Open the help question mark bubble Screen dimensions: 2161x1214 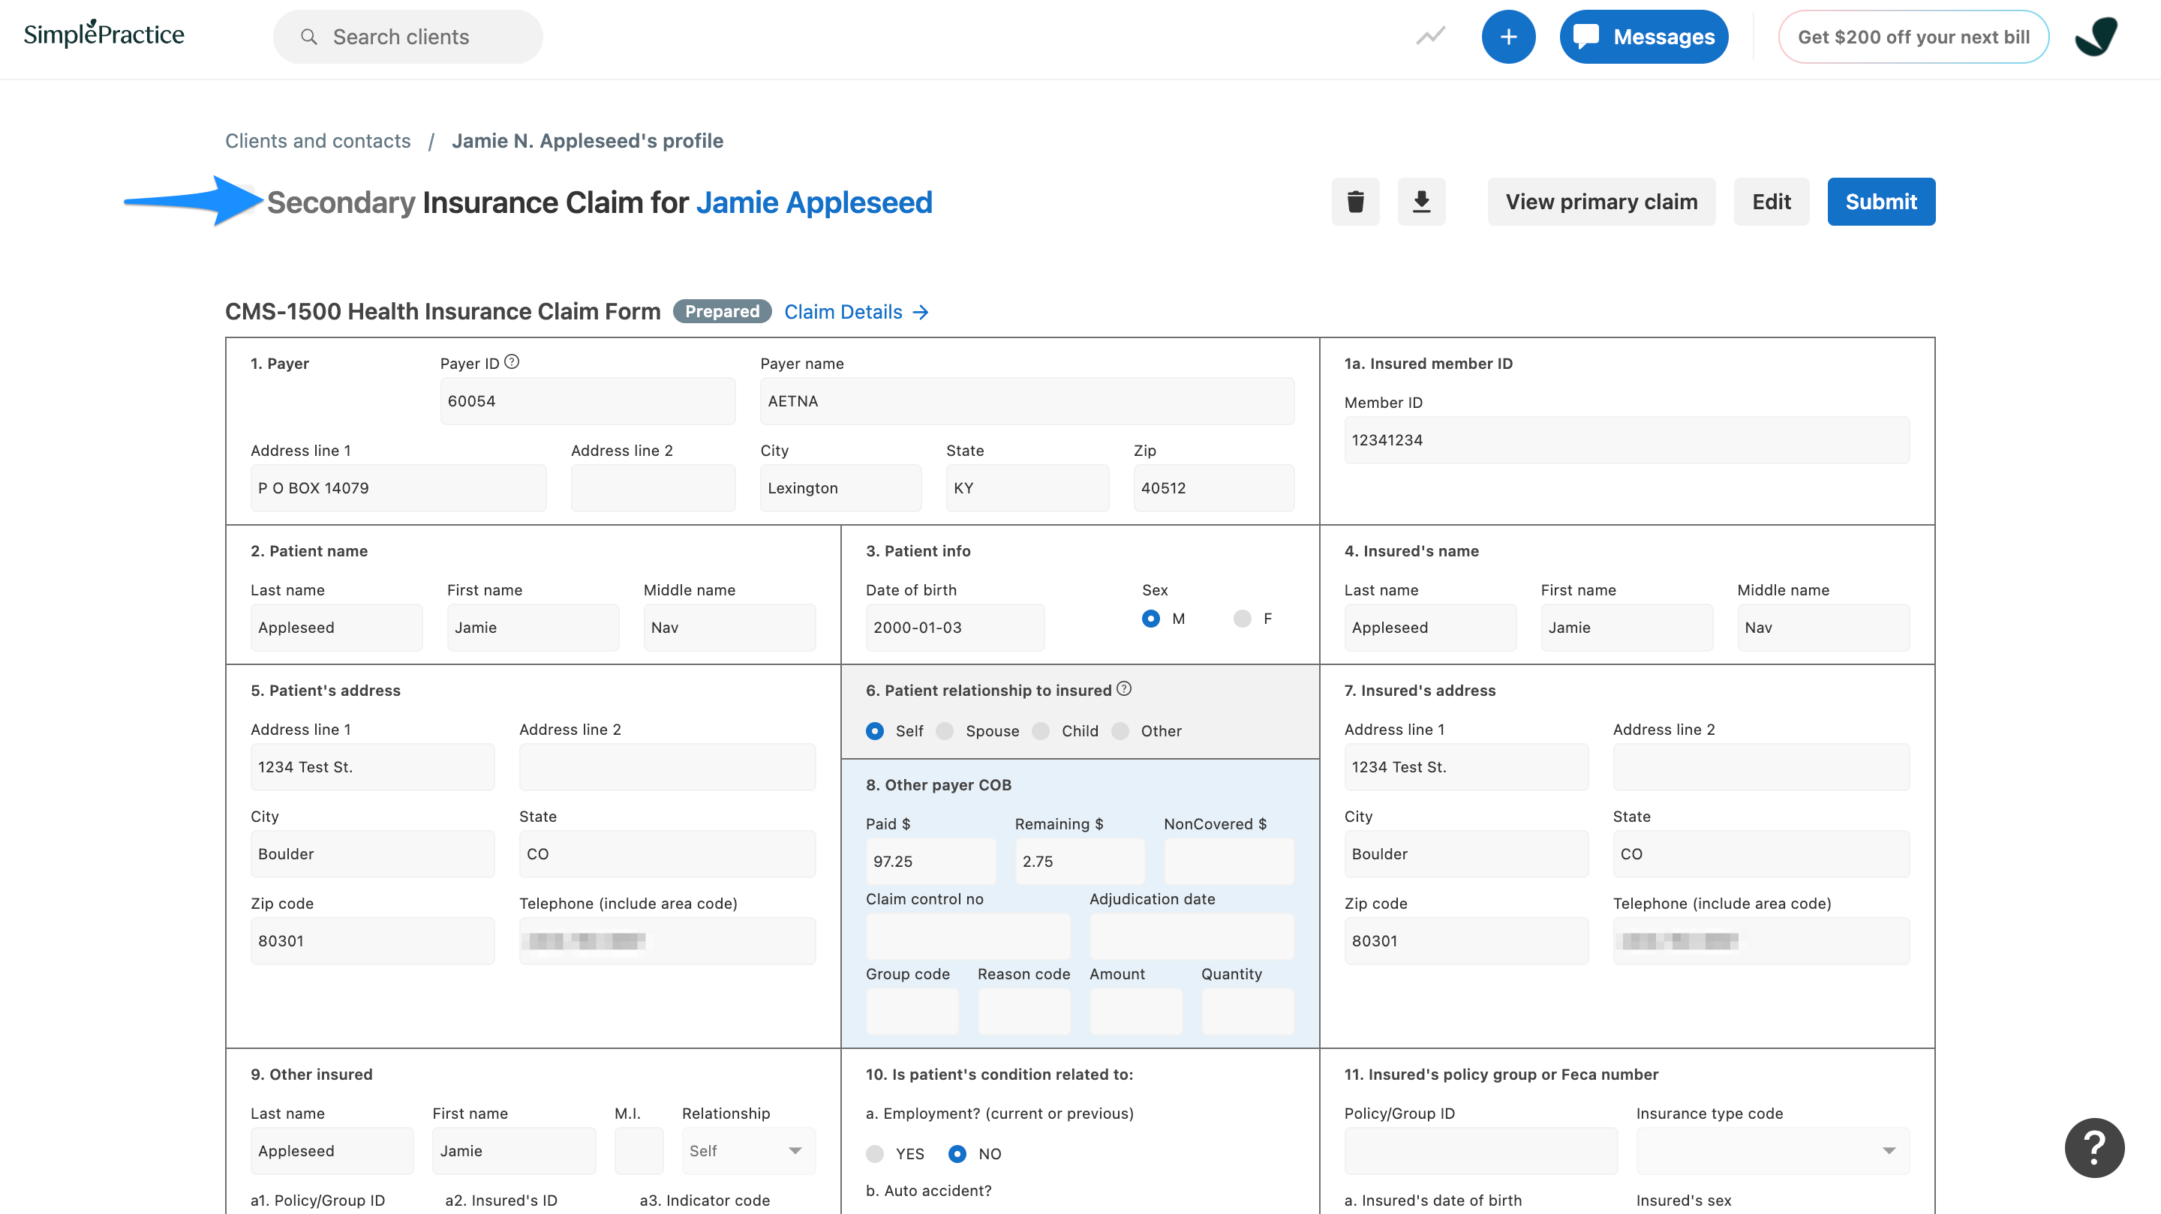(2094, 1148)
